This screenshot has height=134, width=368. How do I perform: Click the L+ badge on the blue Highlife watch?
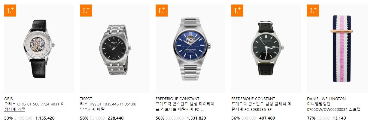coord(161,11)
